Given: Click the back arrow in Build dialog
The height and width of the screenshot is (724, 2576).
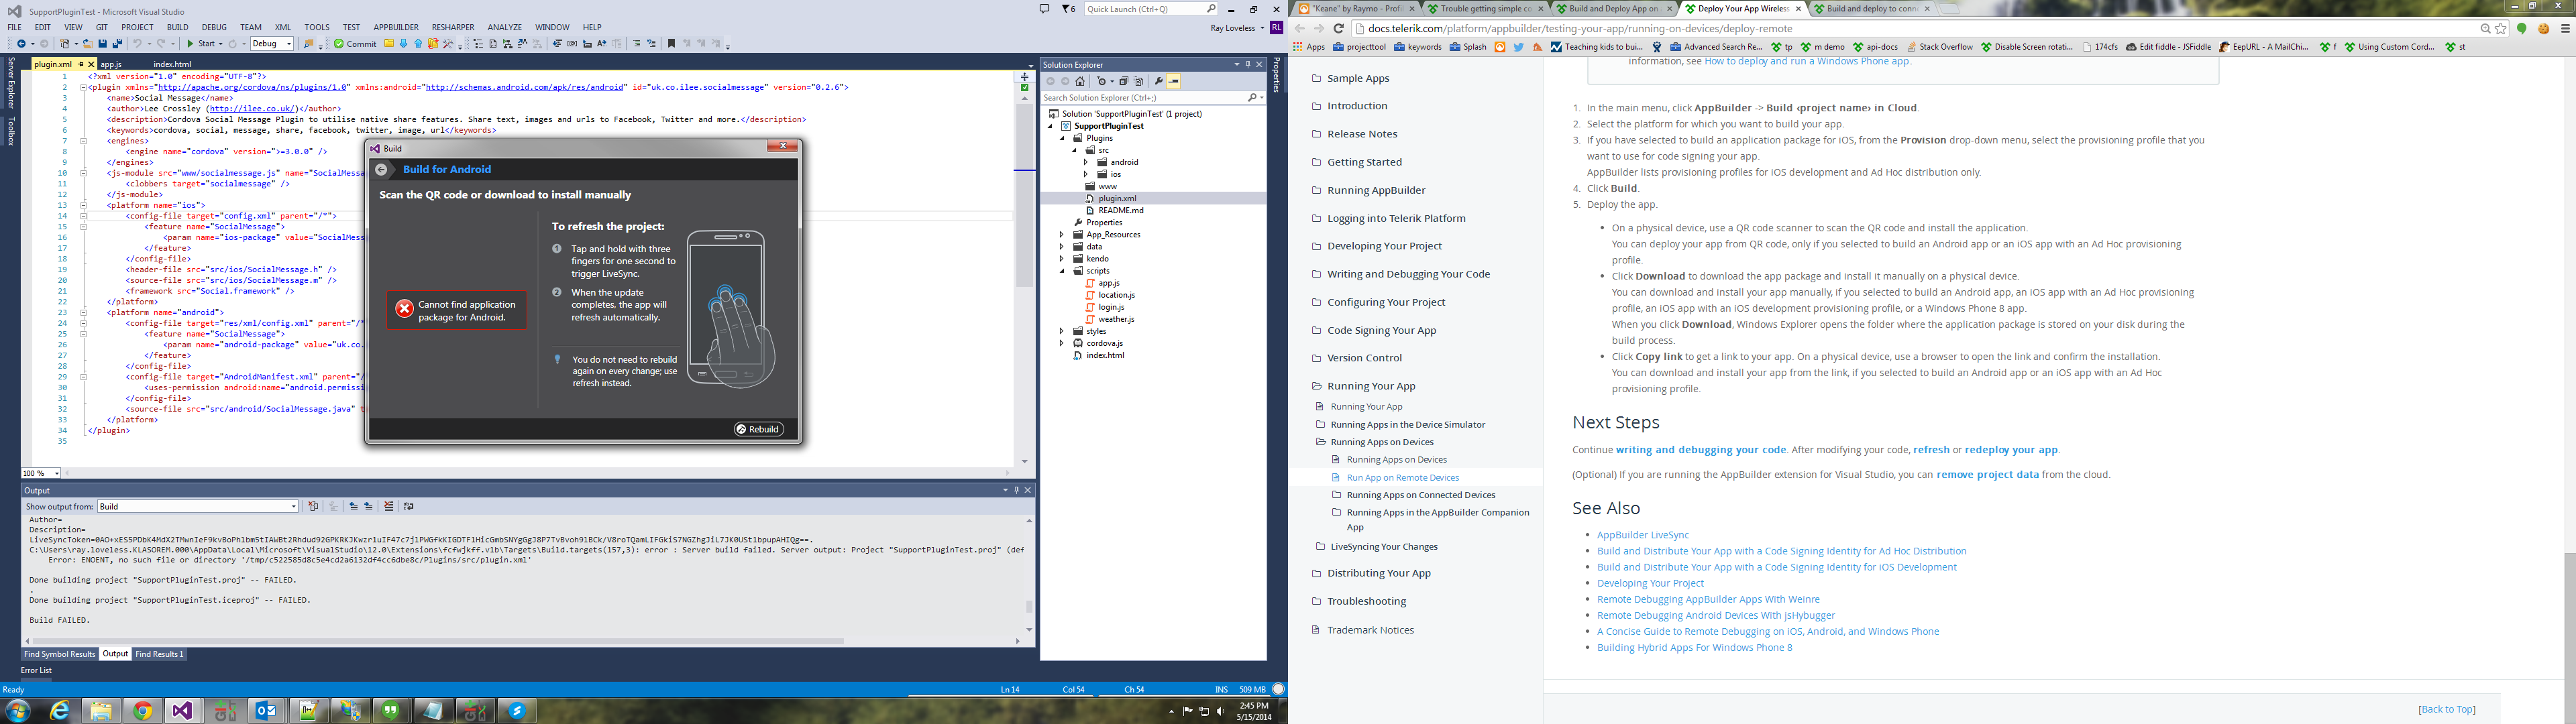Looking at the screenshot, I should 381,170.
